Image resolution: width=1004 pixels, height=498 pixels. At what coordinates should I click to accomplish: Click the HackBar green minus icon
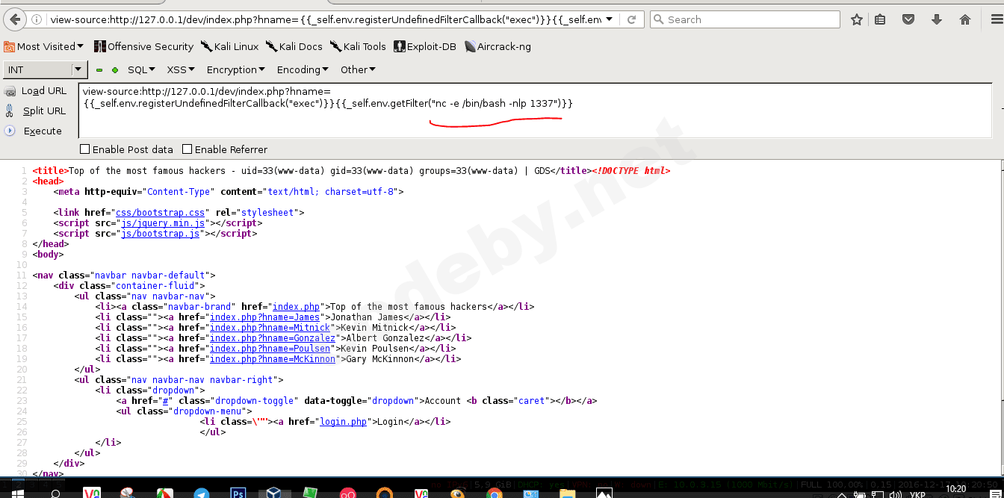[99, 69]
